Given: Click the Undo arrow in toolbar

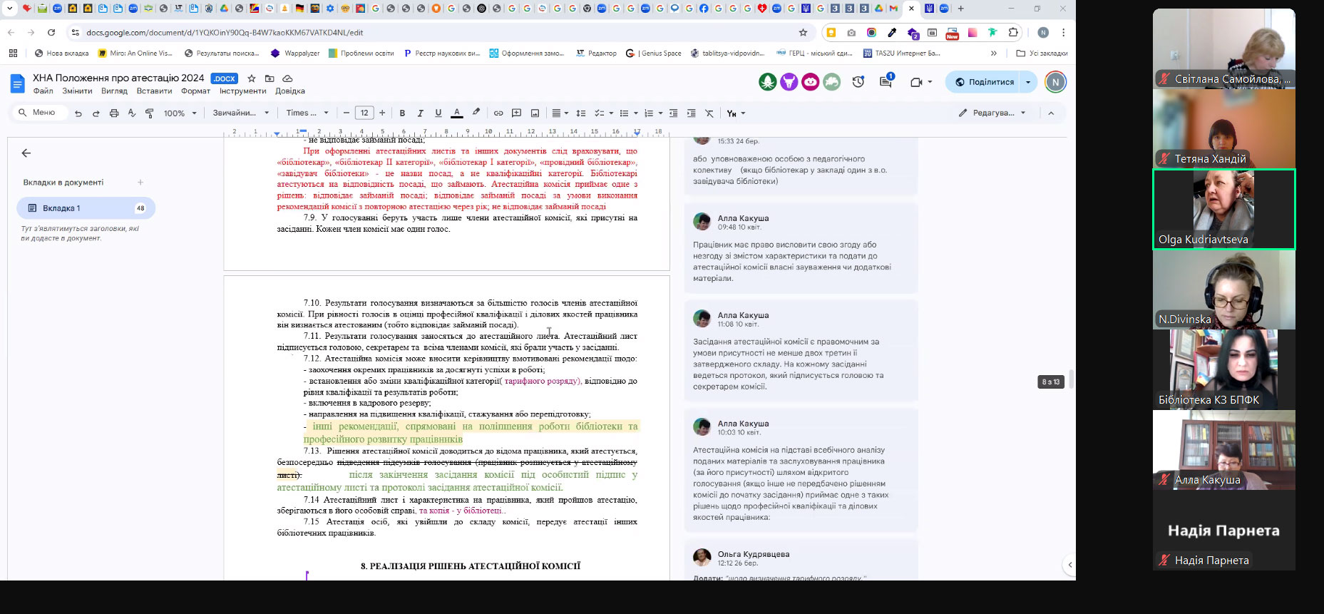Looking at the screenshot, I should click(78, 113).
